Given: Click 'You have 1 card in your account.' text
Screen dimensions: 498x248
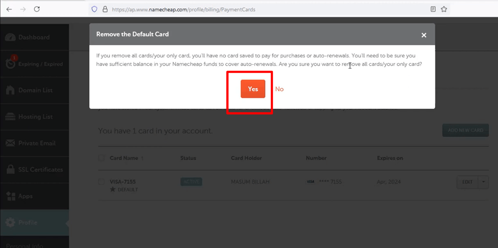Looking at the screenshot, I should pos(155,131).
